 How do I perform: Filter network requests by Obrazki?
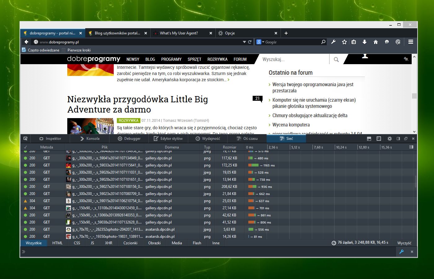154,243
